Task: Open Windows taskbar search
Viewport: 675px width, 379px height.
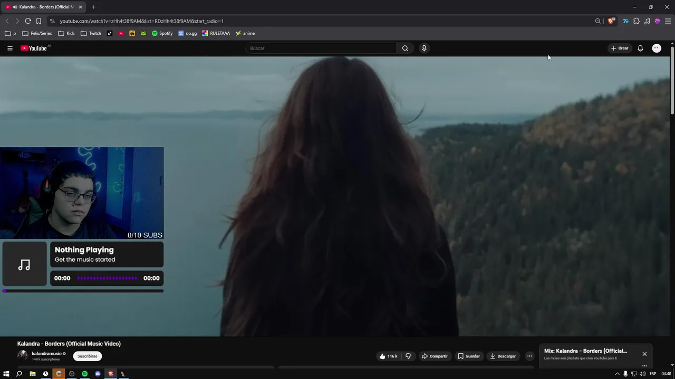Action: coord(19,374)
